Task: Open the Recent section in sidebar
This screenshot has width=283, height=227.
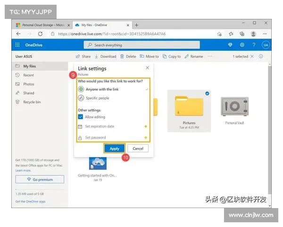Action: click(x=28, y=75)
